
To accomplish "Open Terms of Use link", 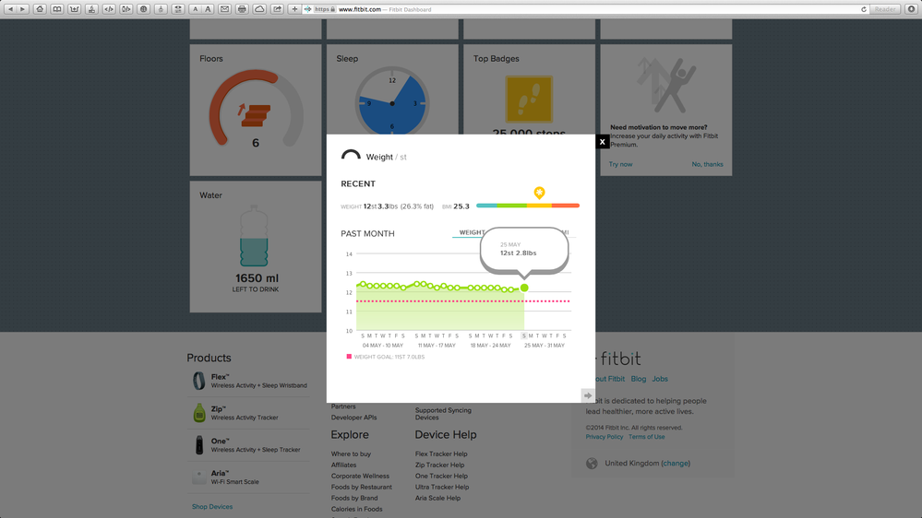I will click(647, 437).
